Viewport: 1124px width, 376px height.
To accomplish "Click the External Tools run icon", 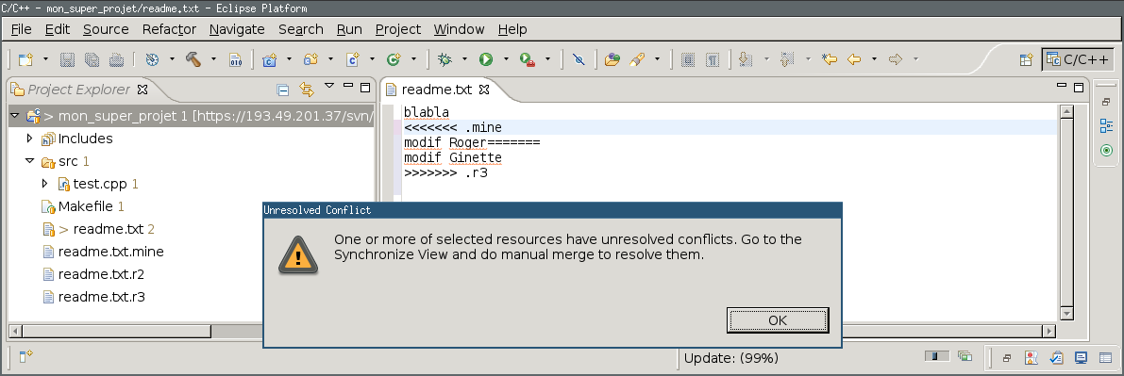I will (528, 60).
